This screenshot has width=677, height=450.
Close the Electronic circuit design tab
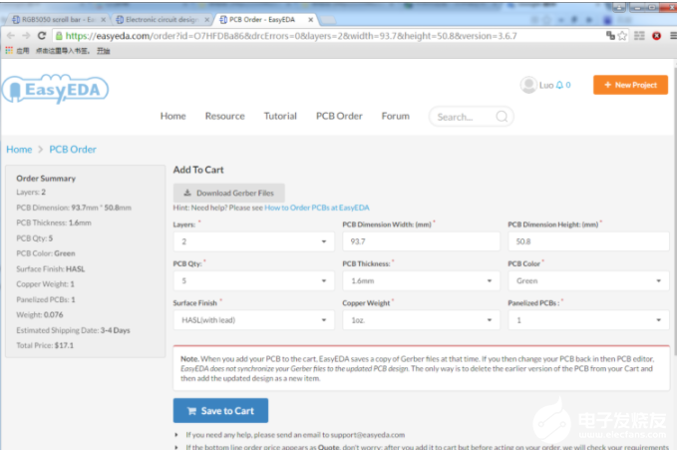click(206, 19)
